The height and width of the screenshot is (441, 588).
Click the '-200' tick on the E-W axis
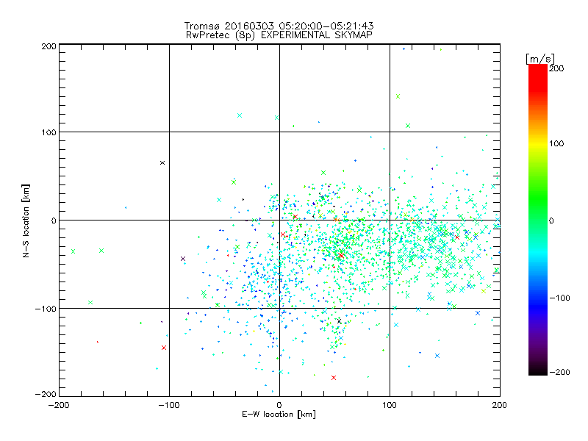pos(59,405)
